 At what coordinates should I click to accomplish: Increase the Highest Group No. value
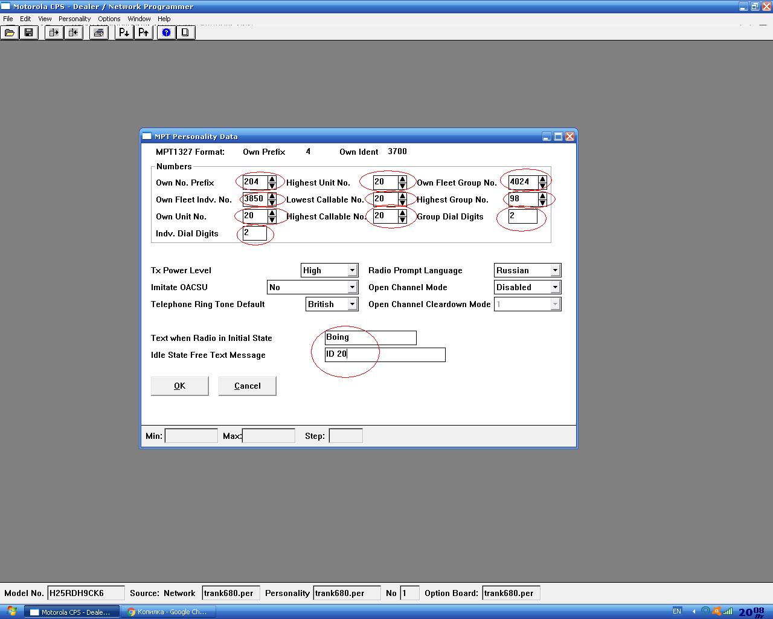[x=542, y=196]
